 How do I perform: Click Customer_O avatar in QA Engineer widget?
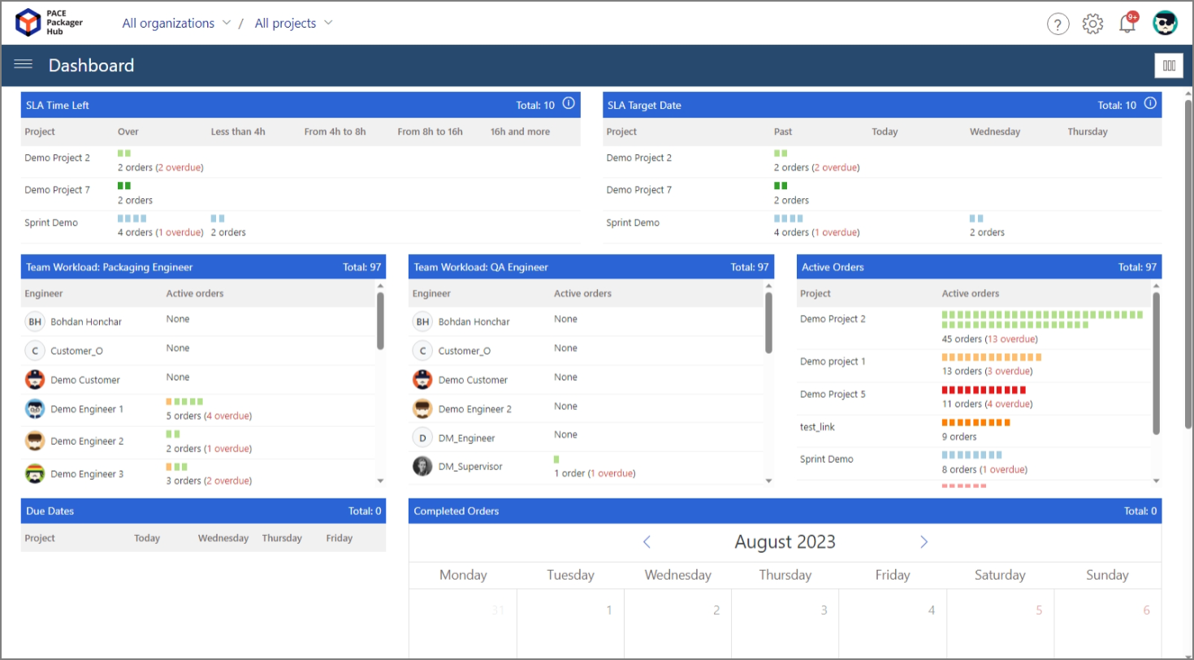coord(422,351)
